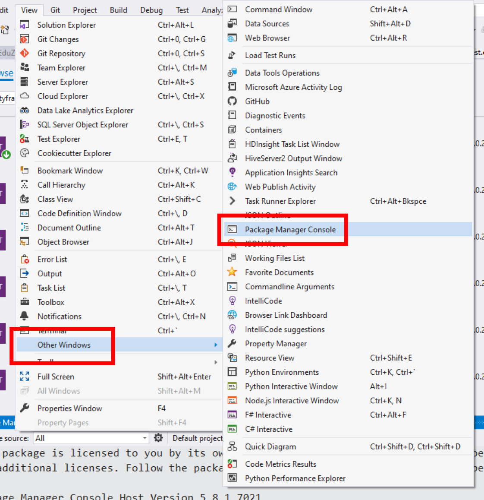Open Browser Link Dashboard
The height and width of the screenshot is (500, 484).
tap(348, 315)
